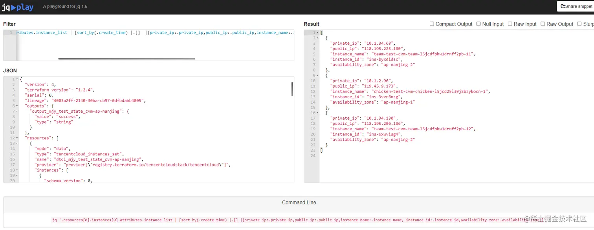Click the Command Line heading
594x230 pixels.
pyautogui.click(x=299, y=203)
